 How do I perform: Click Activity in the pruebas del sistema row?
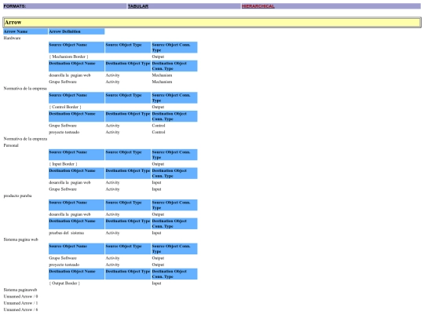click(x=112, y=233)
